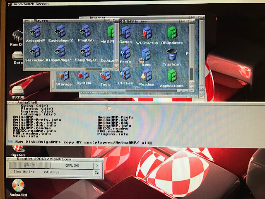Open the Storage drawer icon

[x=64, y=76]
